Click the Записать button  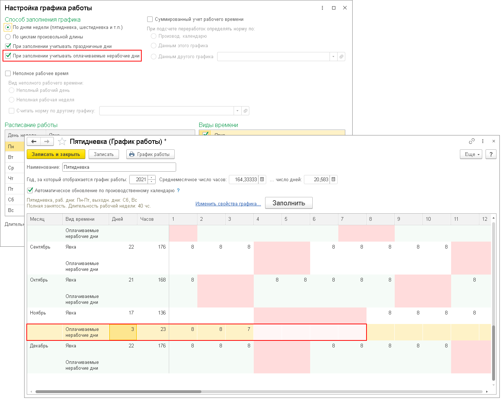[x=104, y=154]
